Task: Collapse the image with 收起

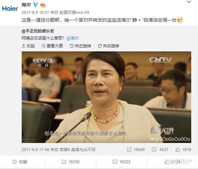Action: (x=28, y=46)
